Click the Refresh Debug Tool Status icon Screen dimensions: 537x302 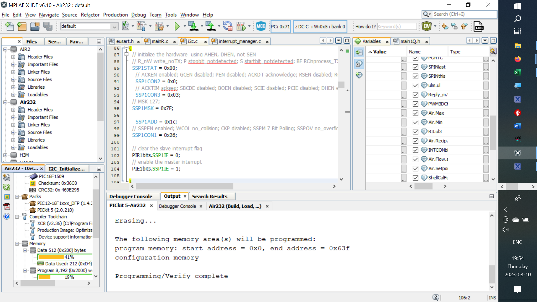[228, 26]
